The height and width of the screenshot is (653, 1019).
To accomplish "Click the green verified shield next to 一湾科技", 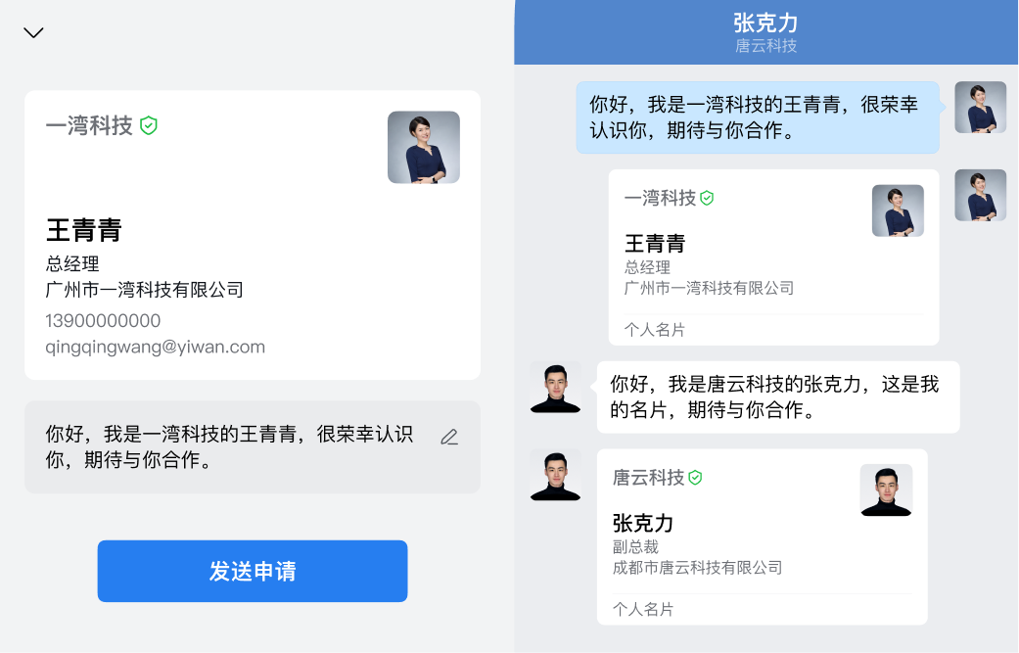I will click(149, 125).
